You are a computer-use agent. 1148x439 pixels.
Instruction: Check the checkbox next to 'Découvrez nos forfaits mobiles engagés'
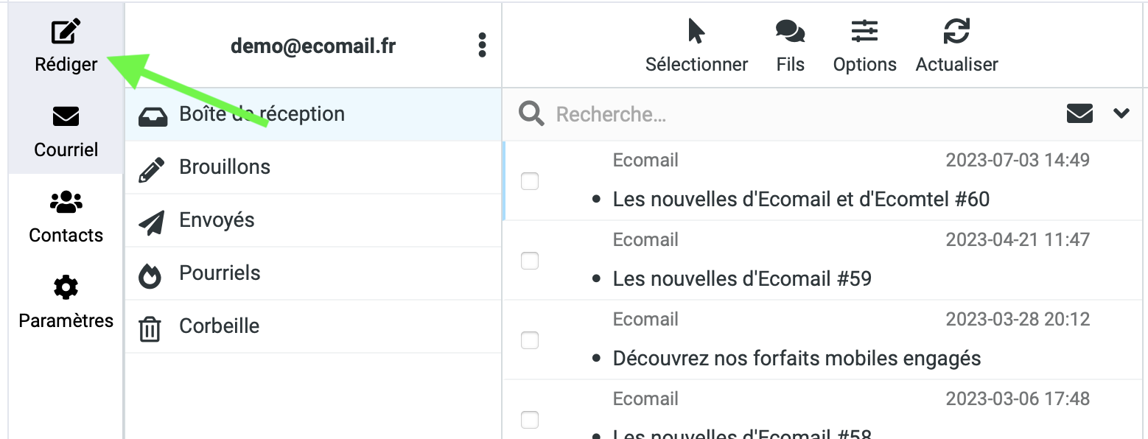pyautogui.click(x=530, y=340)
